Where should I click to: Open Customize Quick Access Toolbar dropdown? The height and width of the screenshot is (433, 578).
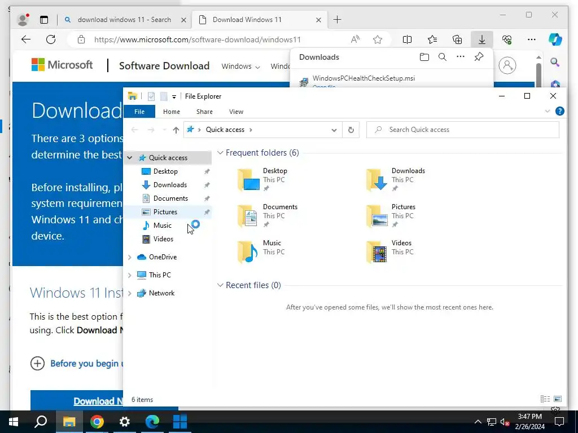click(174, 96)
